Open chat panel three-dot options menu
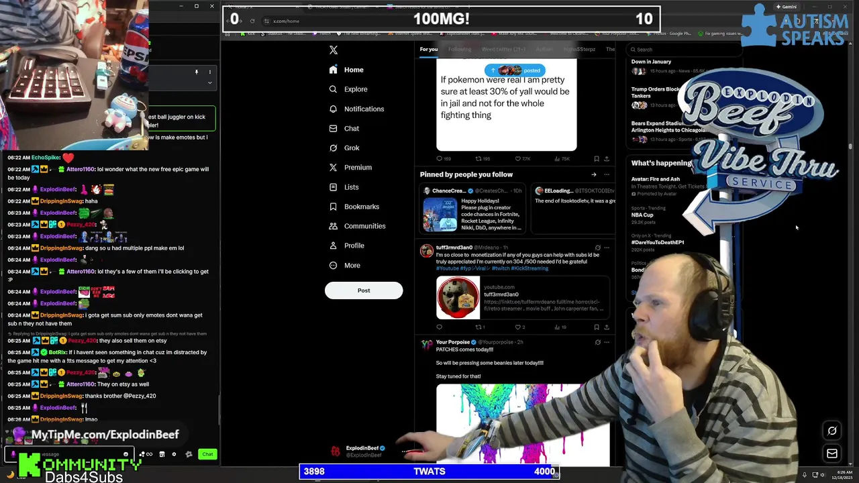The image size is (859, 483). coord(209,72)
